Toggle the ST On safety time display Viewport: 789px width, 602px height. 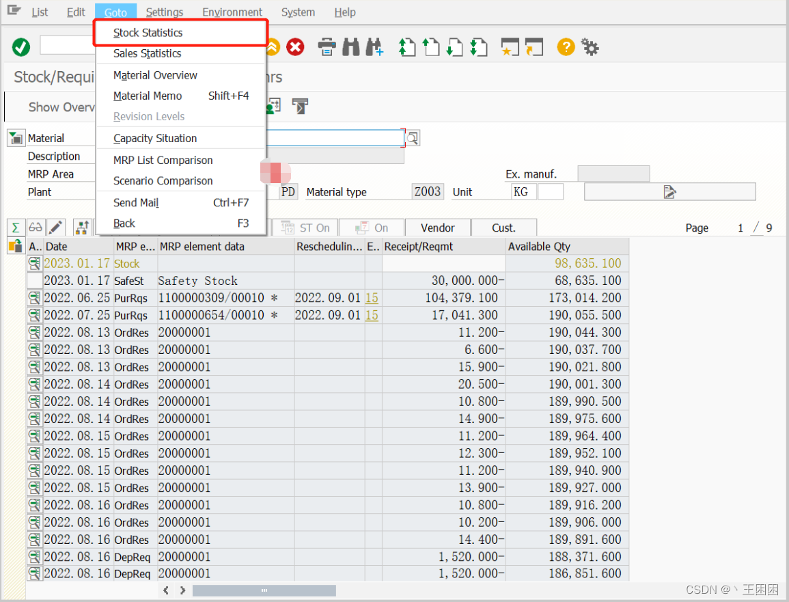click(305, 227)
